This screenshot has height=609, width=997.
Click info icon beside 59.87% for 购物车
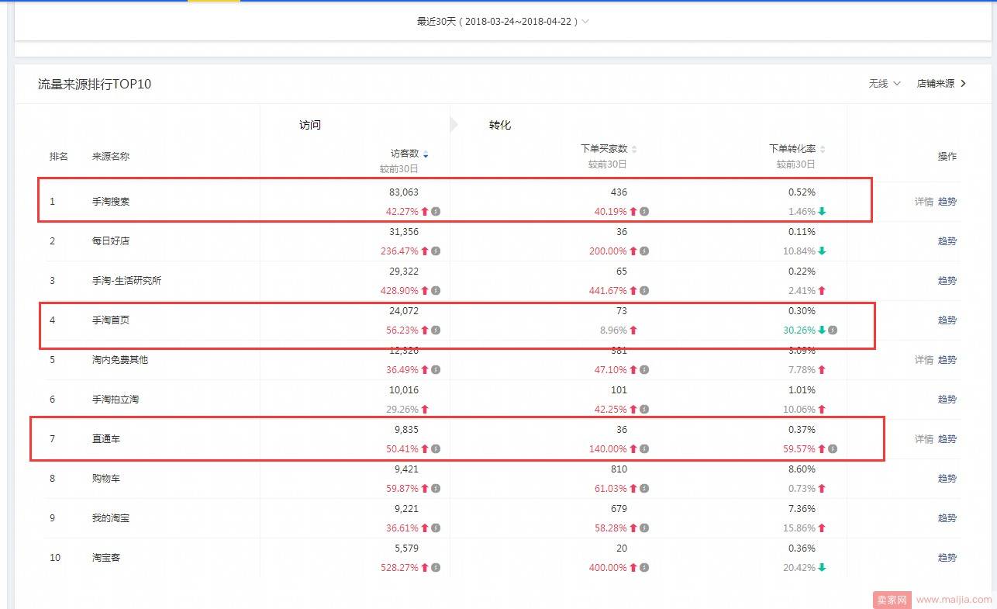(436, 489)
